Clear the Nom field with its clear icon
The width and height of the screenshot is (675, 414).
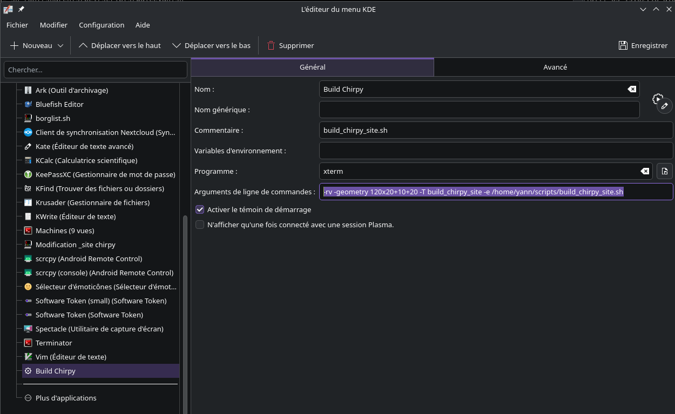tap(631, 89)
